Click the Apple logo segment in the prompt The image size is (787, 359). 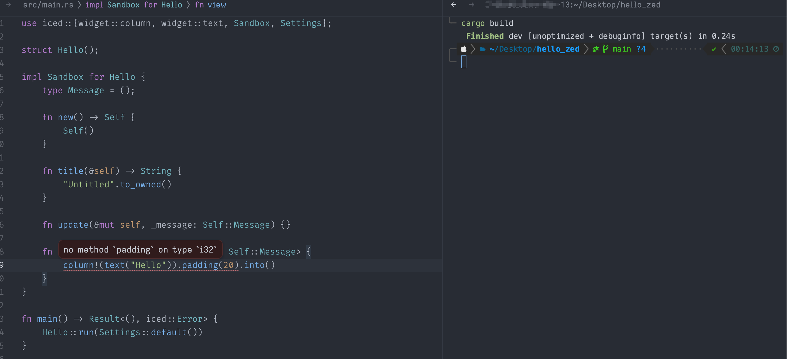[463, 49]
